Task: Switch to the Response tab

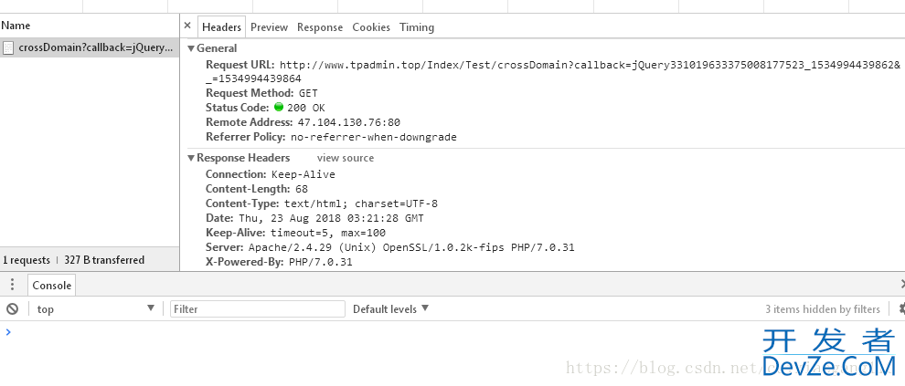Action: tap(320, 27)
